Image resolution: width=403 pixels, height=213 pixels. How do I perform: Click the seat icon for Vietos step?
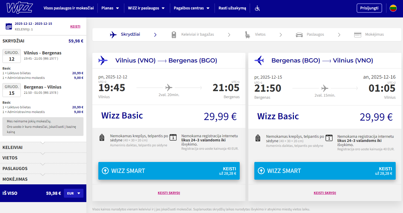(247, 35)
